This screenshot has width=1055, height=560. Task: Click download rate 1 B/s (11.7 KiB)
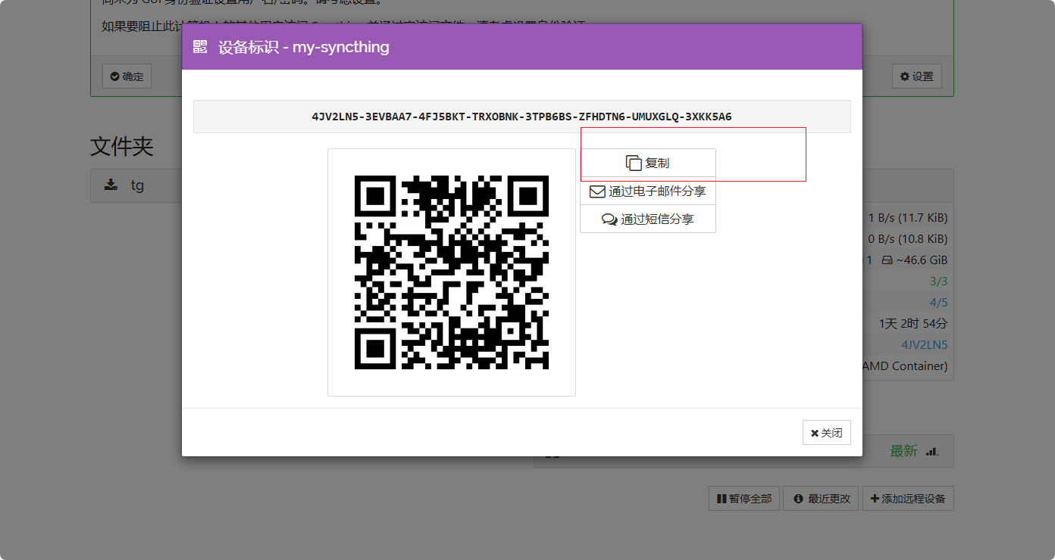908,218
